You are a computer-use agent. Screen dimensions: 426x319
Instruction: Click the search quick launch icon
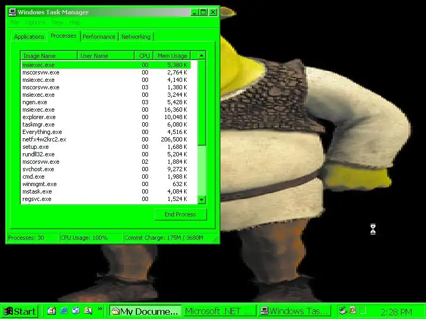88,310
